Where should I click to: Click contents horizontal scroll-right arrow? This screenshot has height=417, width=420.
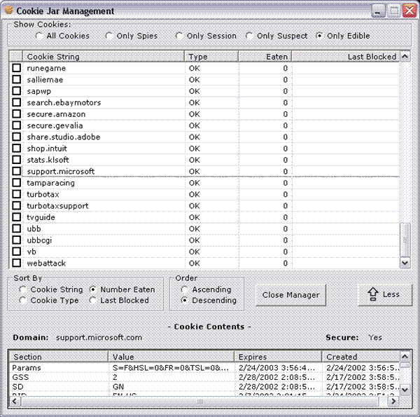click(x=393, y=402)
